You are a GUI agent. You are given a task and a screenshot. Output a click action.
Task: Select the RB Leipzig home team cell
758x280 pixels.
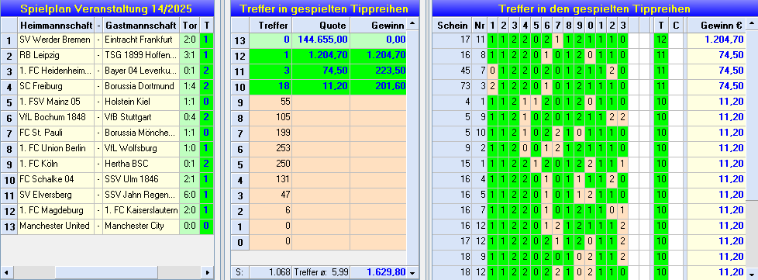[56, 55]
